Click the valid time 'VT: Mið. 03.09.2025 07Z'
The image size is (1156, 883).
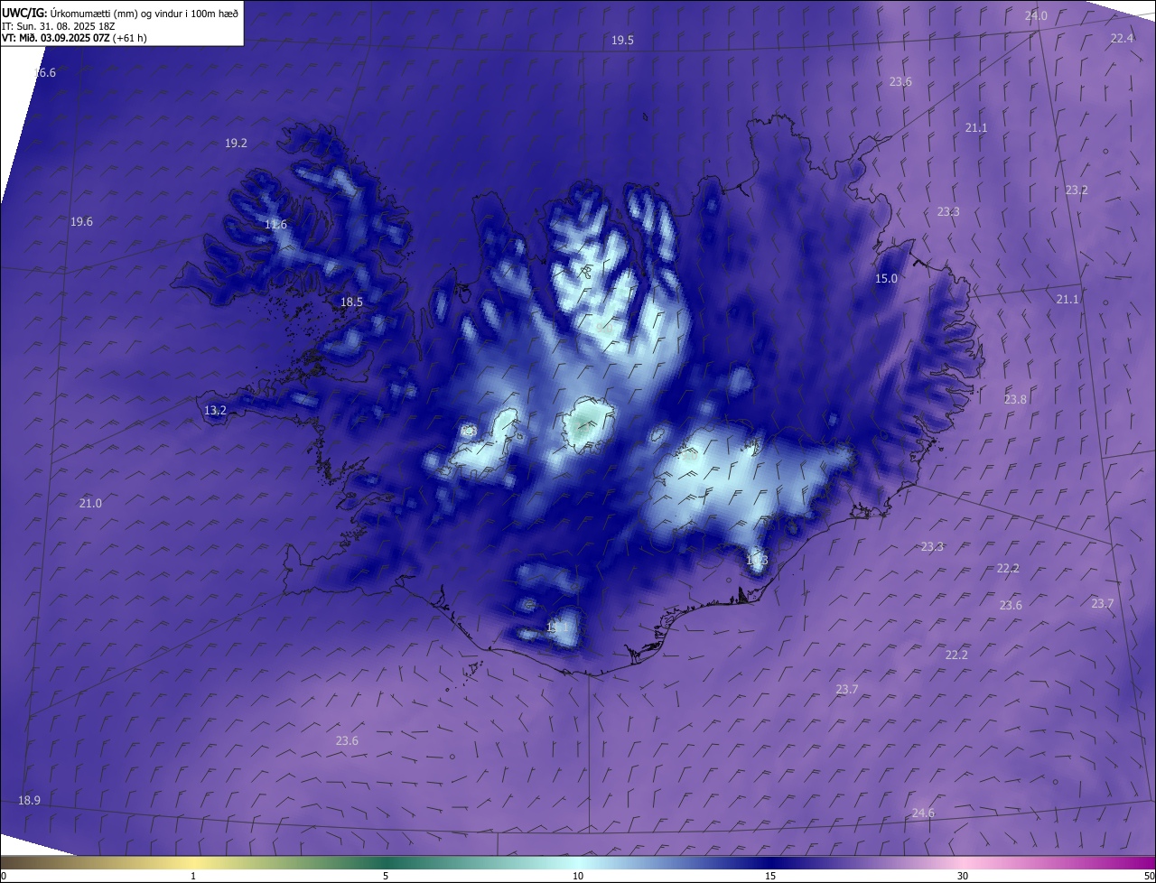56,38
